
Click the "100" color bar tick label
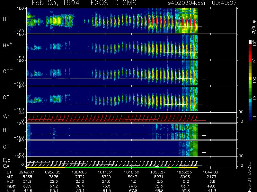(x=254, y=80)
